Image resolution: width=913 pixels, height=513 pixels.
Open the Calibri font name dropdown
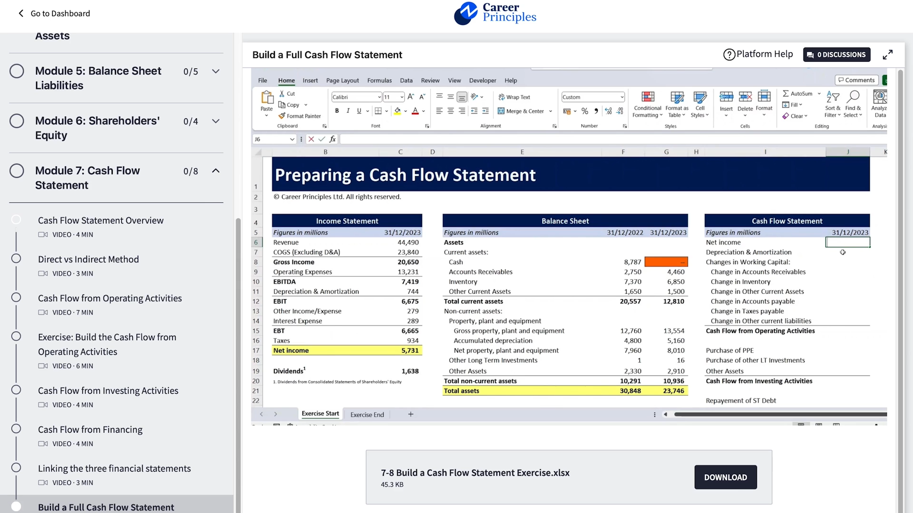coord(379,97)
